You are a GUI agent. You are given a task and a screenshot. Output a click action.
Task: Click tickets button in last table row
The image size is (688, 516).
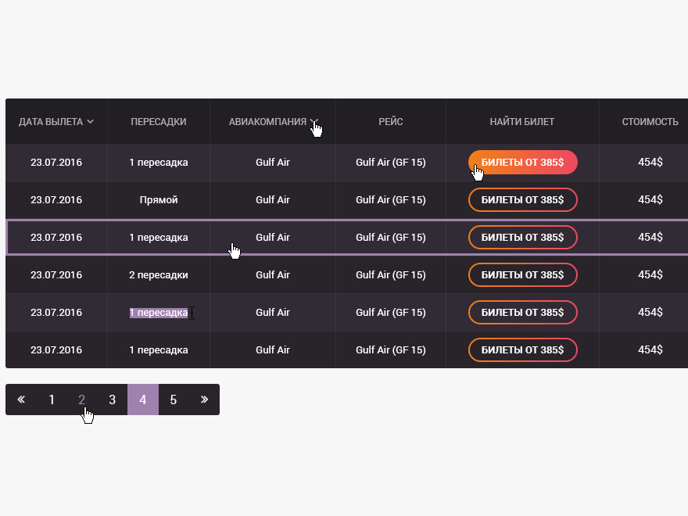click(x=522, y=350)
